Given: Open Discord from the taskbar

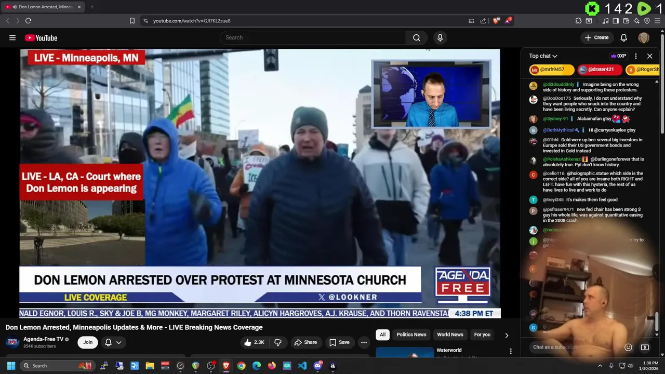Looking at the screenshot, I should pos(317,366).
